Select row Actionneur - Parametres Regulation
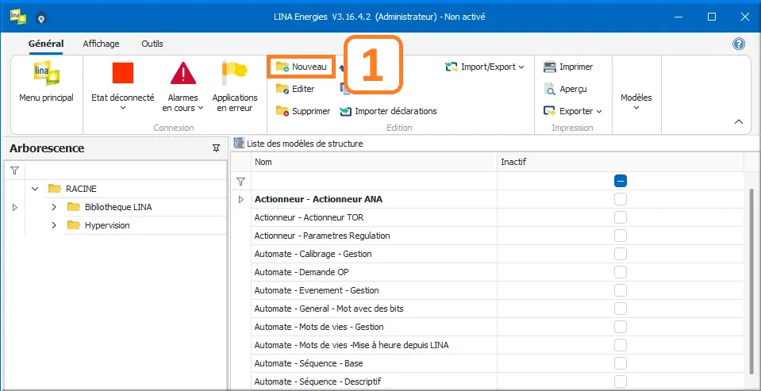This screenshot has width=761, height=391. (375, 236)
